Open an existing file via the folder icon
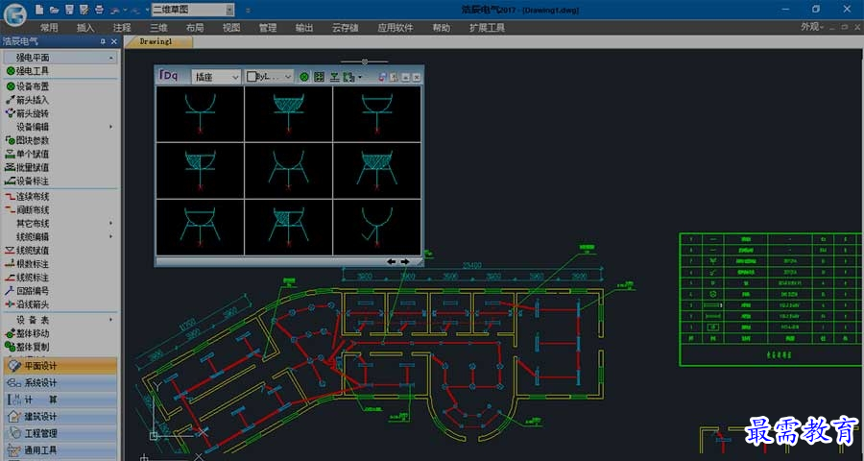The image size is (864, 461). (x=54, y=10)
